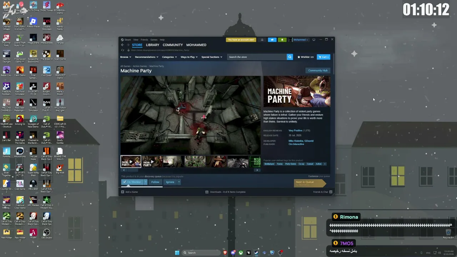This screenshot has width=457, height=257.
Task: Open the Friends menu in Steam
Action: point(144,40)
